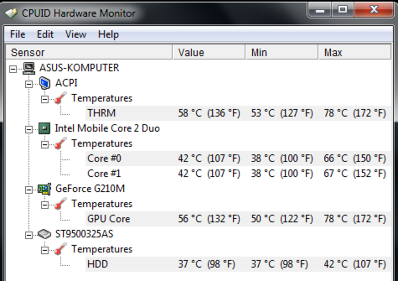
Task: Click the Sensor column header
Action: click(x=89, y=52)
